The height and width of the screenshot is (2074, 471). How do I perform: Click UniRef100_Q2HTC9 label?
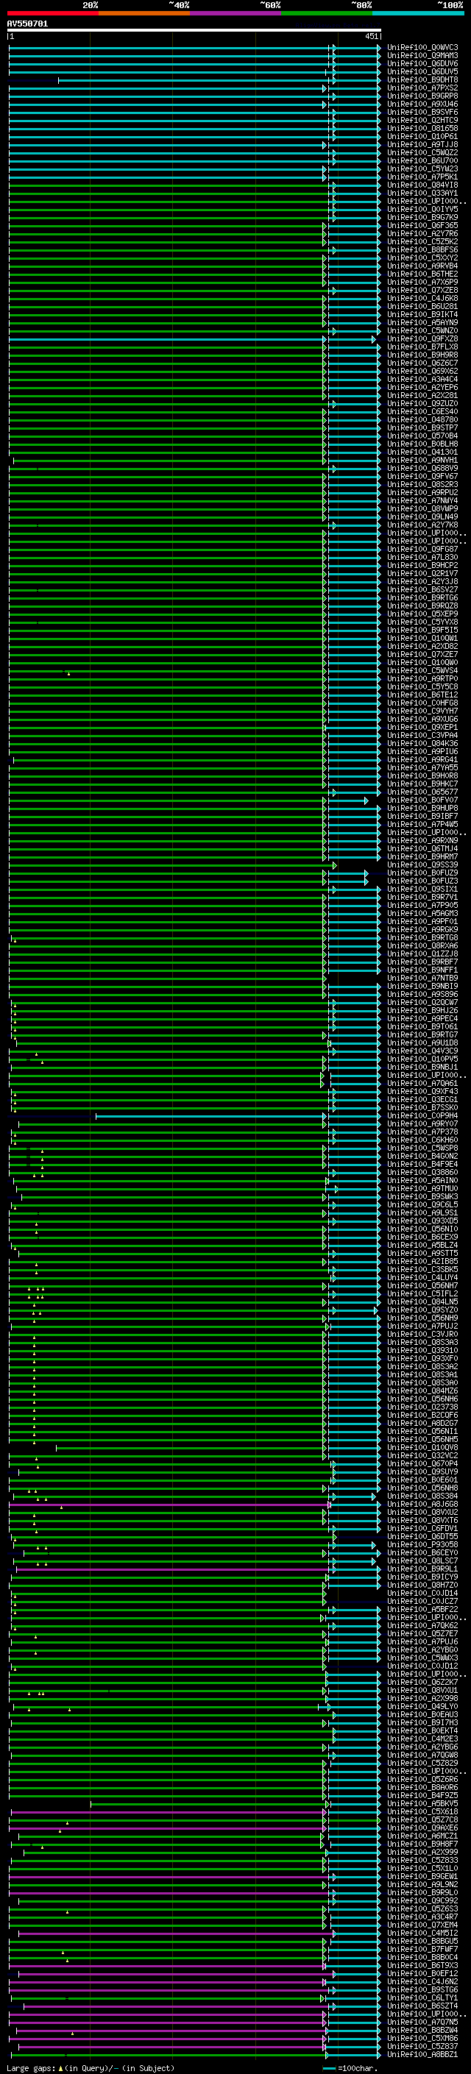click(422, 120)
